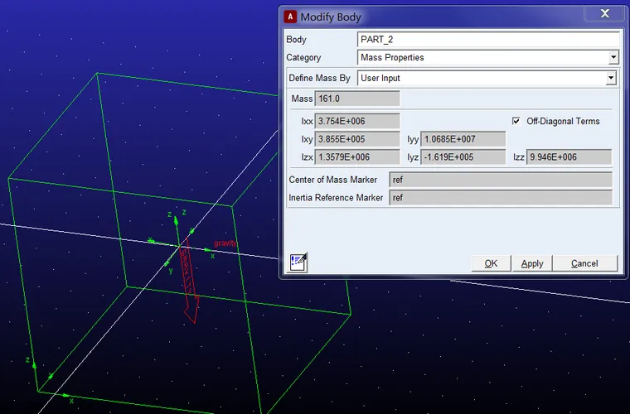Click the Izz field value 9.946E+006
This screenshot has width=630, height=414.
point(569,157)
